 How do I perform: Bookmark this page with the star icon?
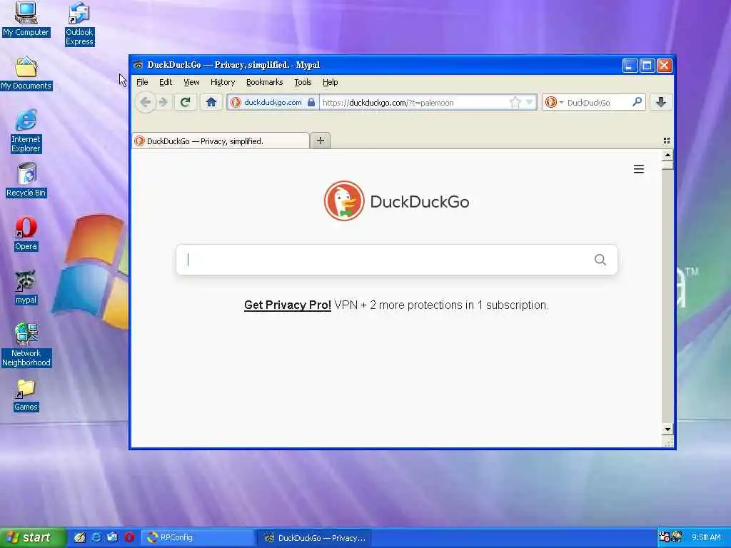click(x=515, y=102)
